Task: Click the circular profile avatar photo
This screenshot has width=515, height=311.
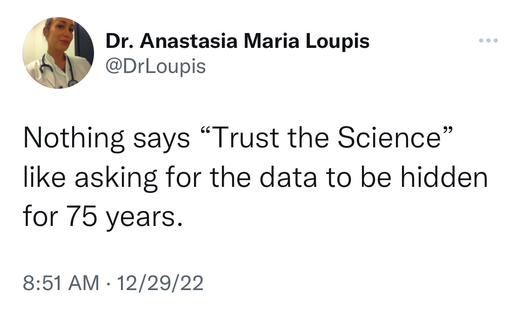Action: (58, 53)
